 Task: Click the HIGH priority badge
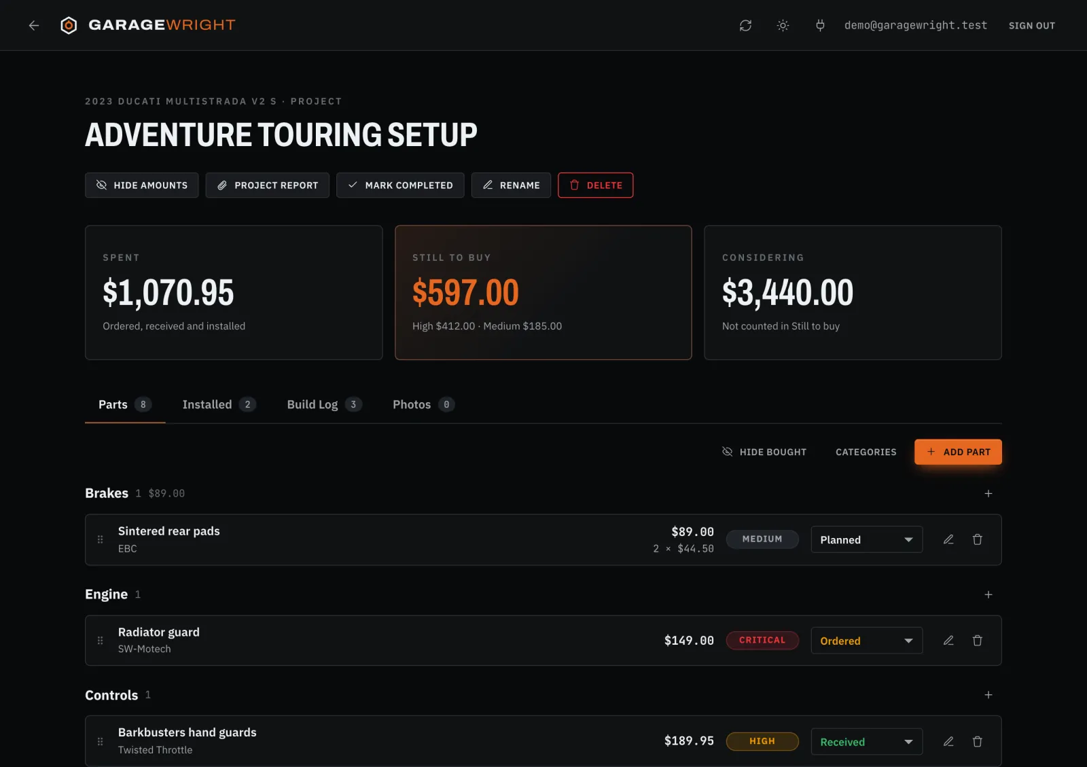[x=762, y=741]
